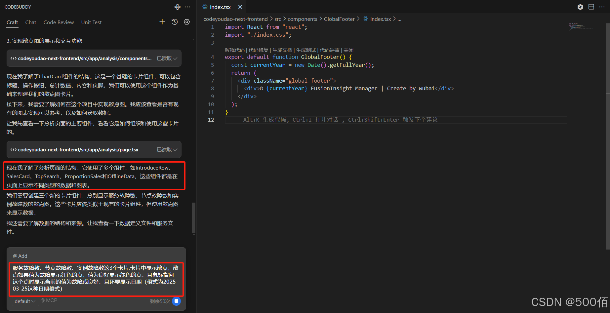The height and width of the screenshot is (313, 610).
Task: Click the CODEBUDDY panel title
Action: [18, 7]
